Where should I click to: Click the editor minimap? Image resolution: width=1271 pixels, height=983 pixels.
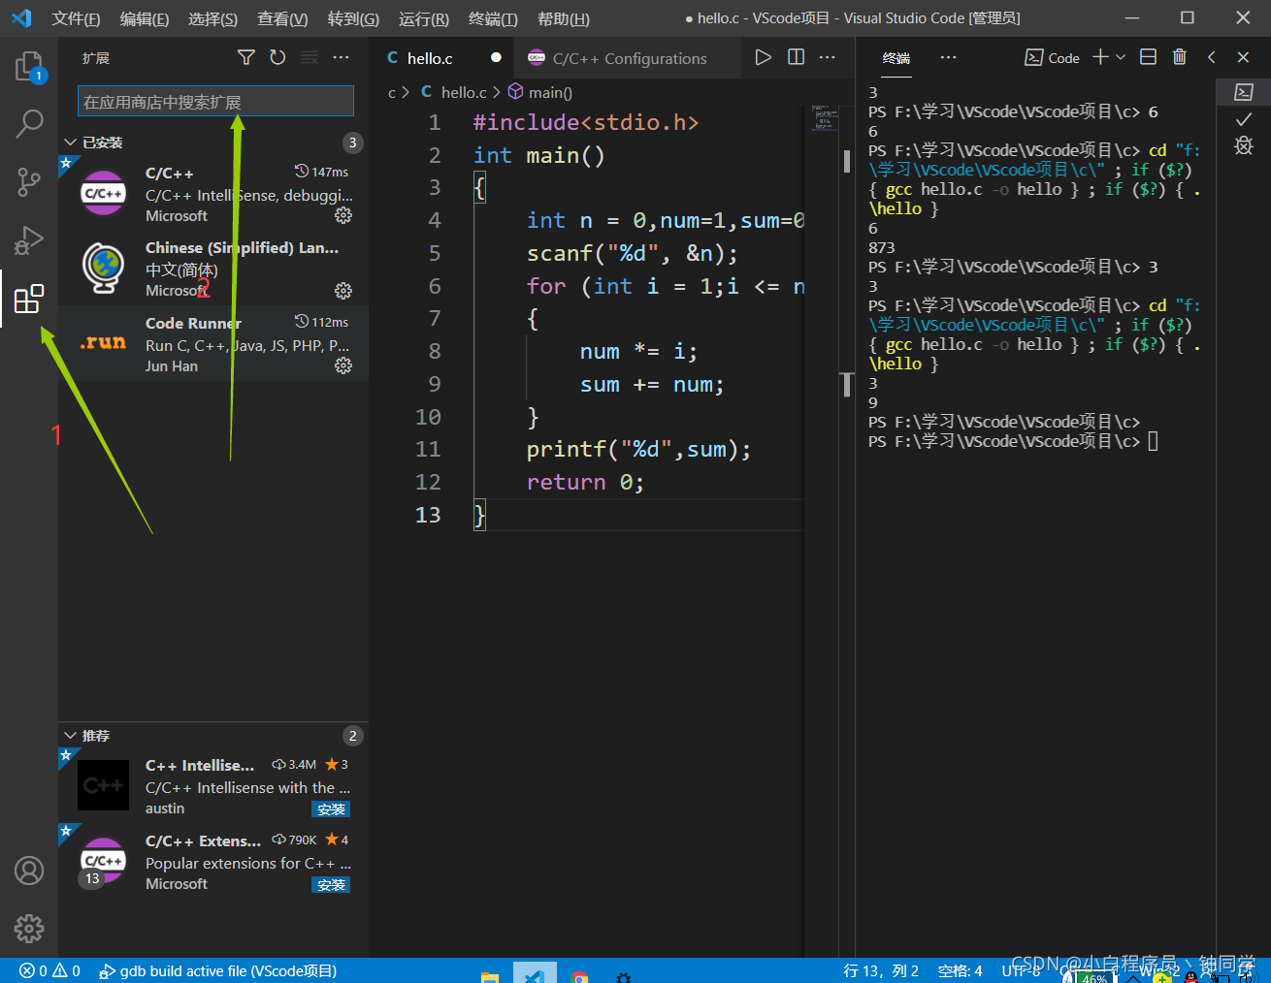(x=826, y=117)
